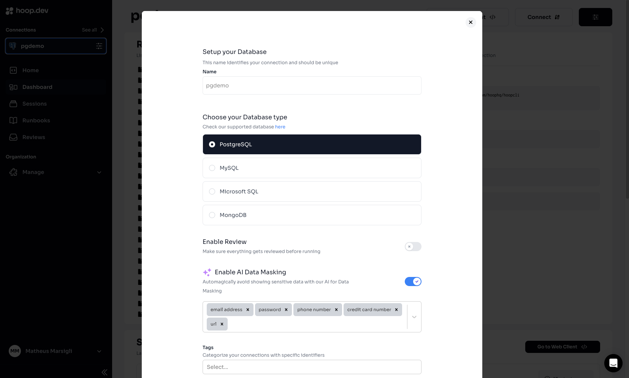Remove the password masking tag

pyautogui.click(x=286, y=310)
